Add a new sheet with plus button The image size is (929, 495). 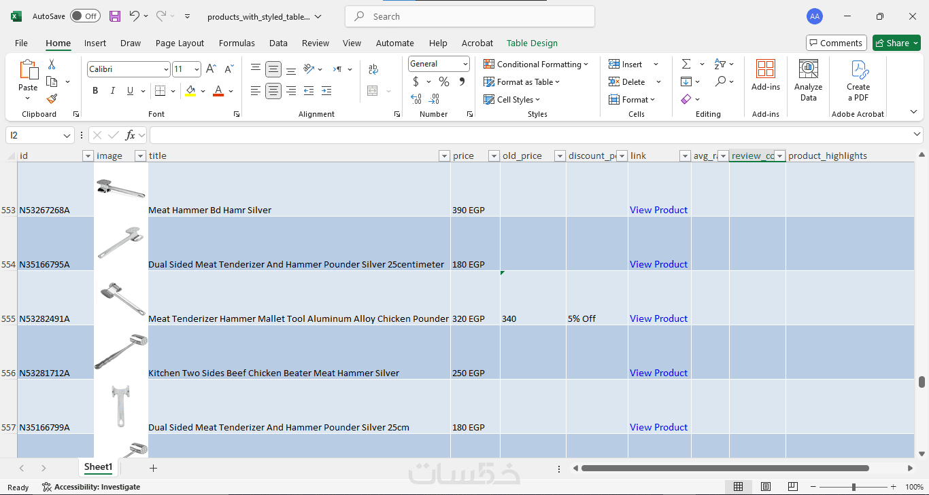point(154,468)
